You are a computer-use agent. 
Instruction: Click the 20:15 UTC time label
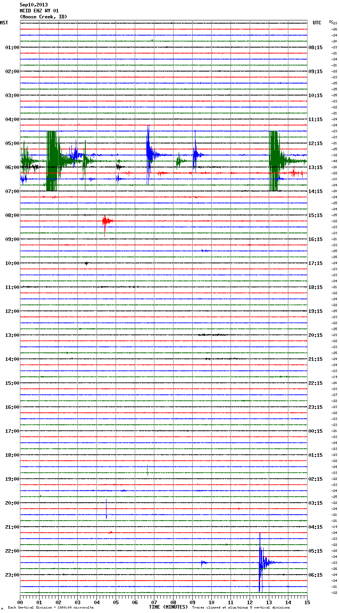point(315,335)
